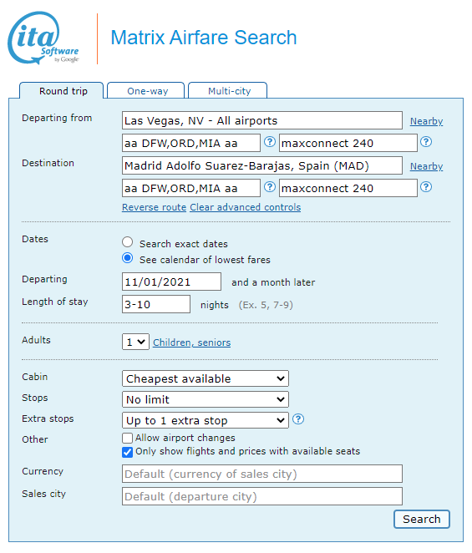Viewport: 472px width, 553px height.
Task: Open help icon beside destination routing codes
Action: [270, 187]
